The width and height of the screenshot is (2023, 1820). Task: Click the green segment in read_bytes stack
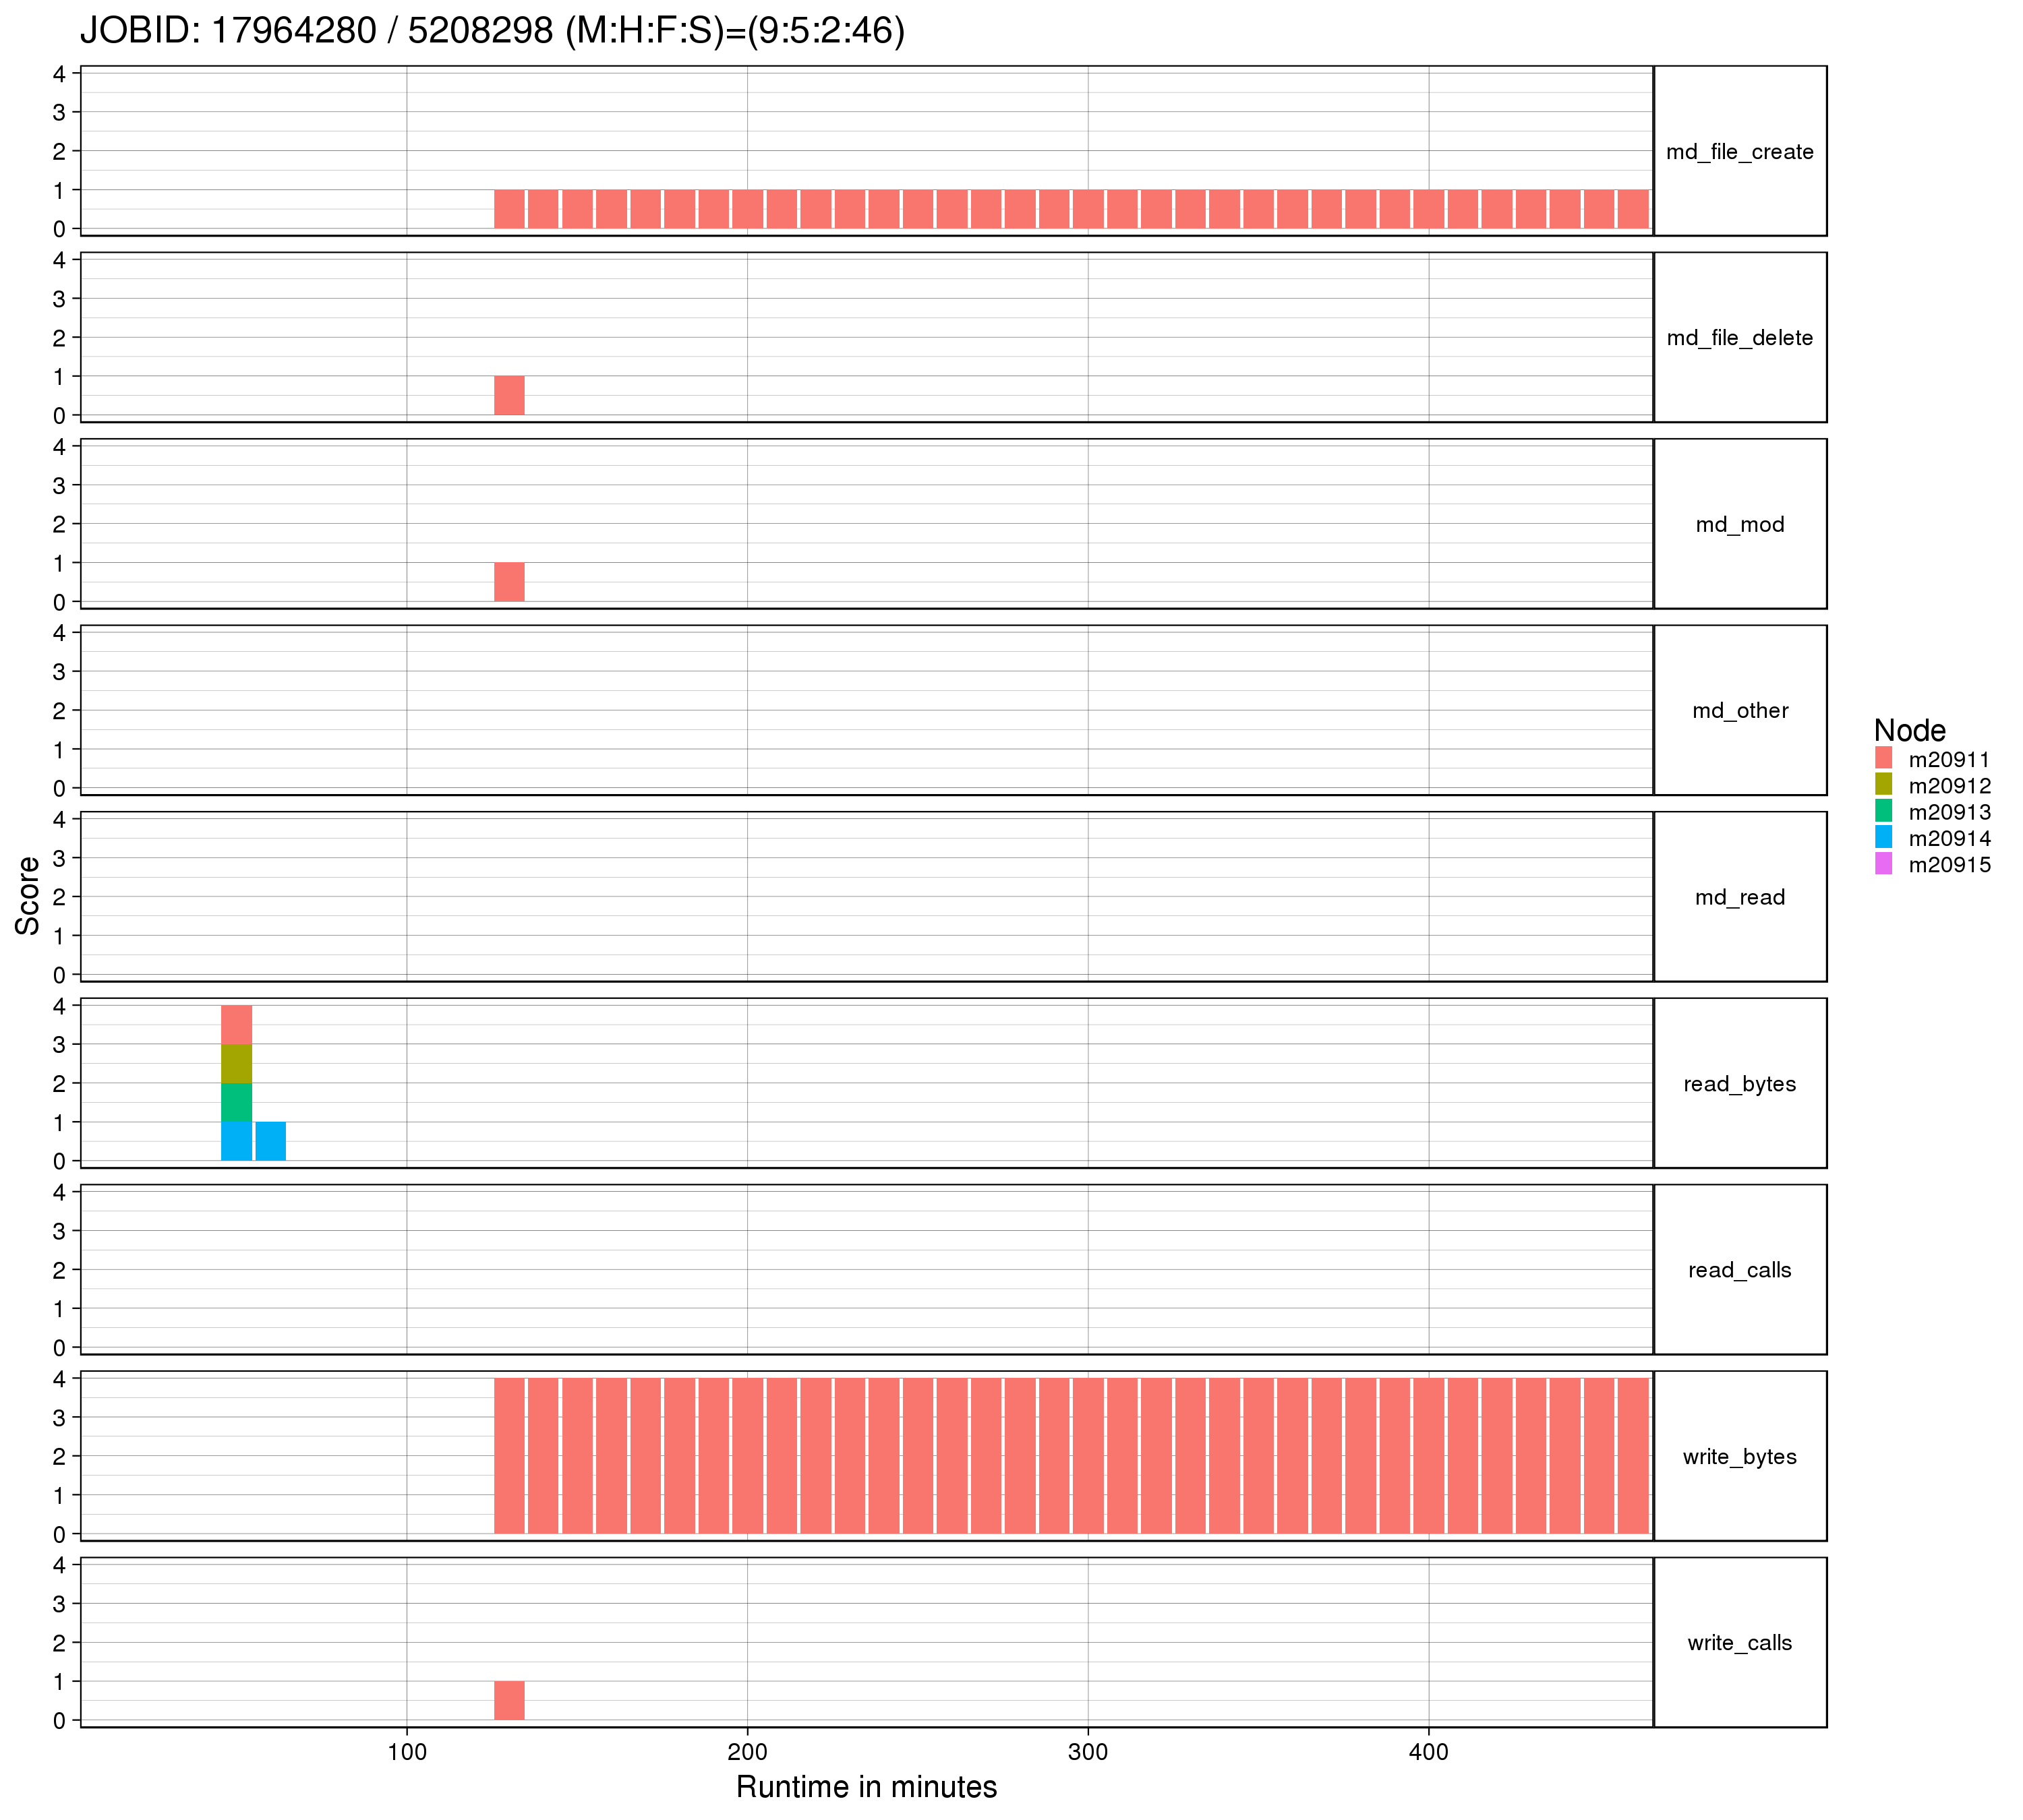pos(236,1103)
